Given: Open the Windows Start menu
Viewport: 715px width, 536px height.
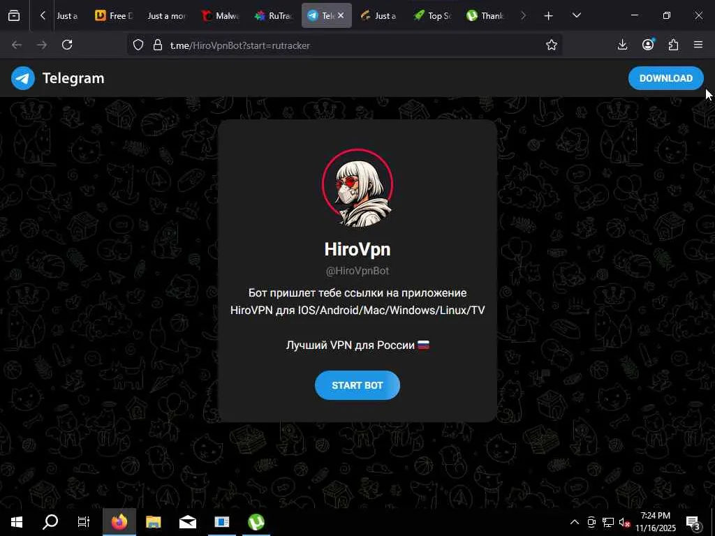Looking at the screenshot, I should pos(17,522).
